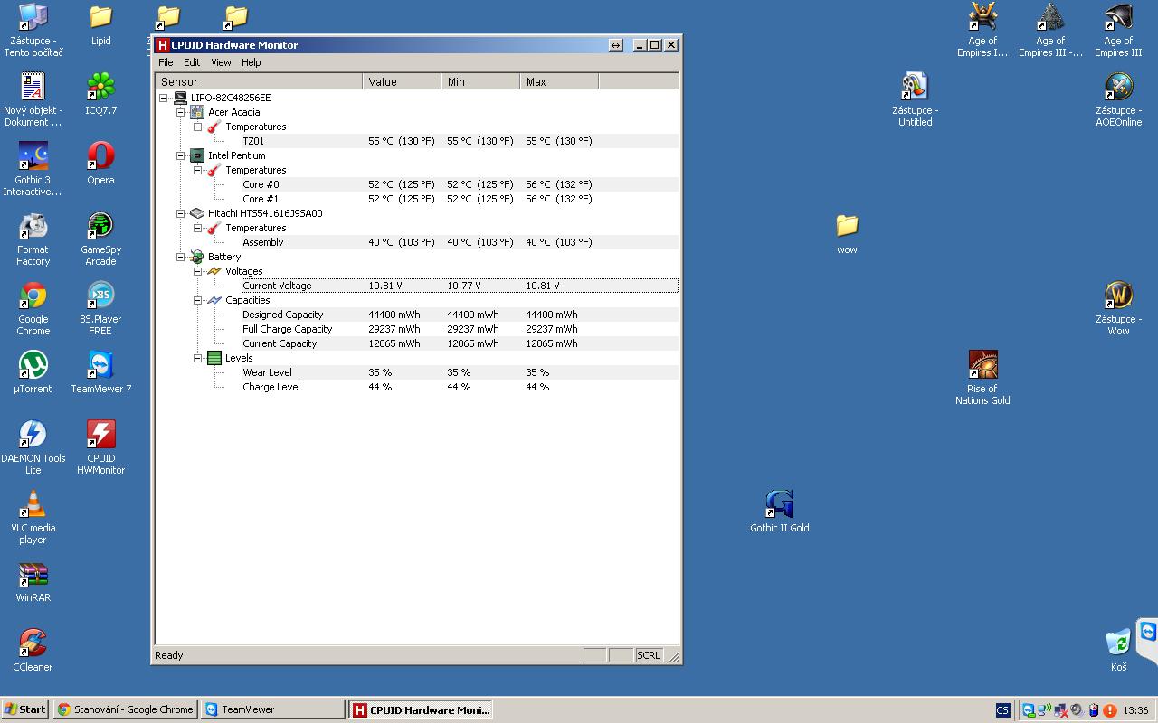Collapse the Hitachi HTS541616J9SA00 node

(x=181, y=213)
